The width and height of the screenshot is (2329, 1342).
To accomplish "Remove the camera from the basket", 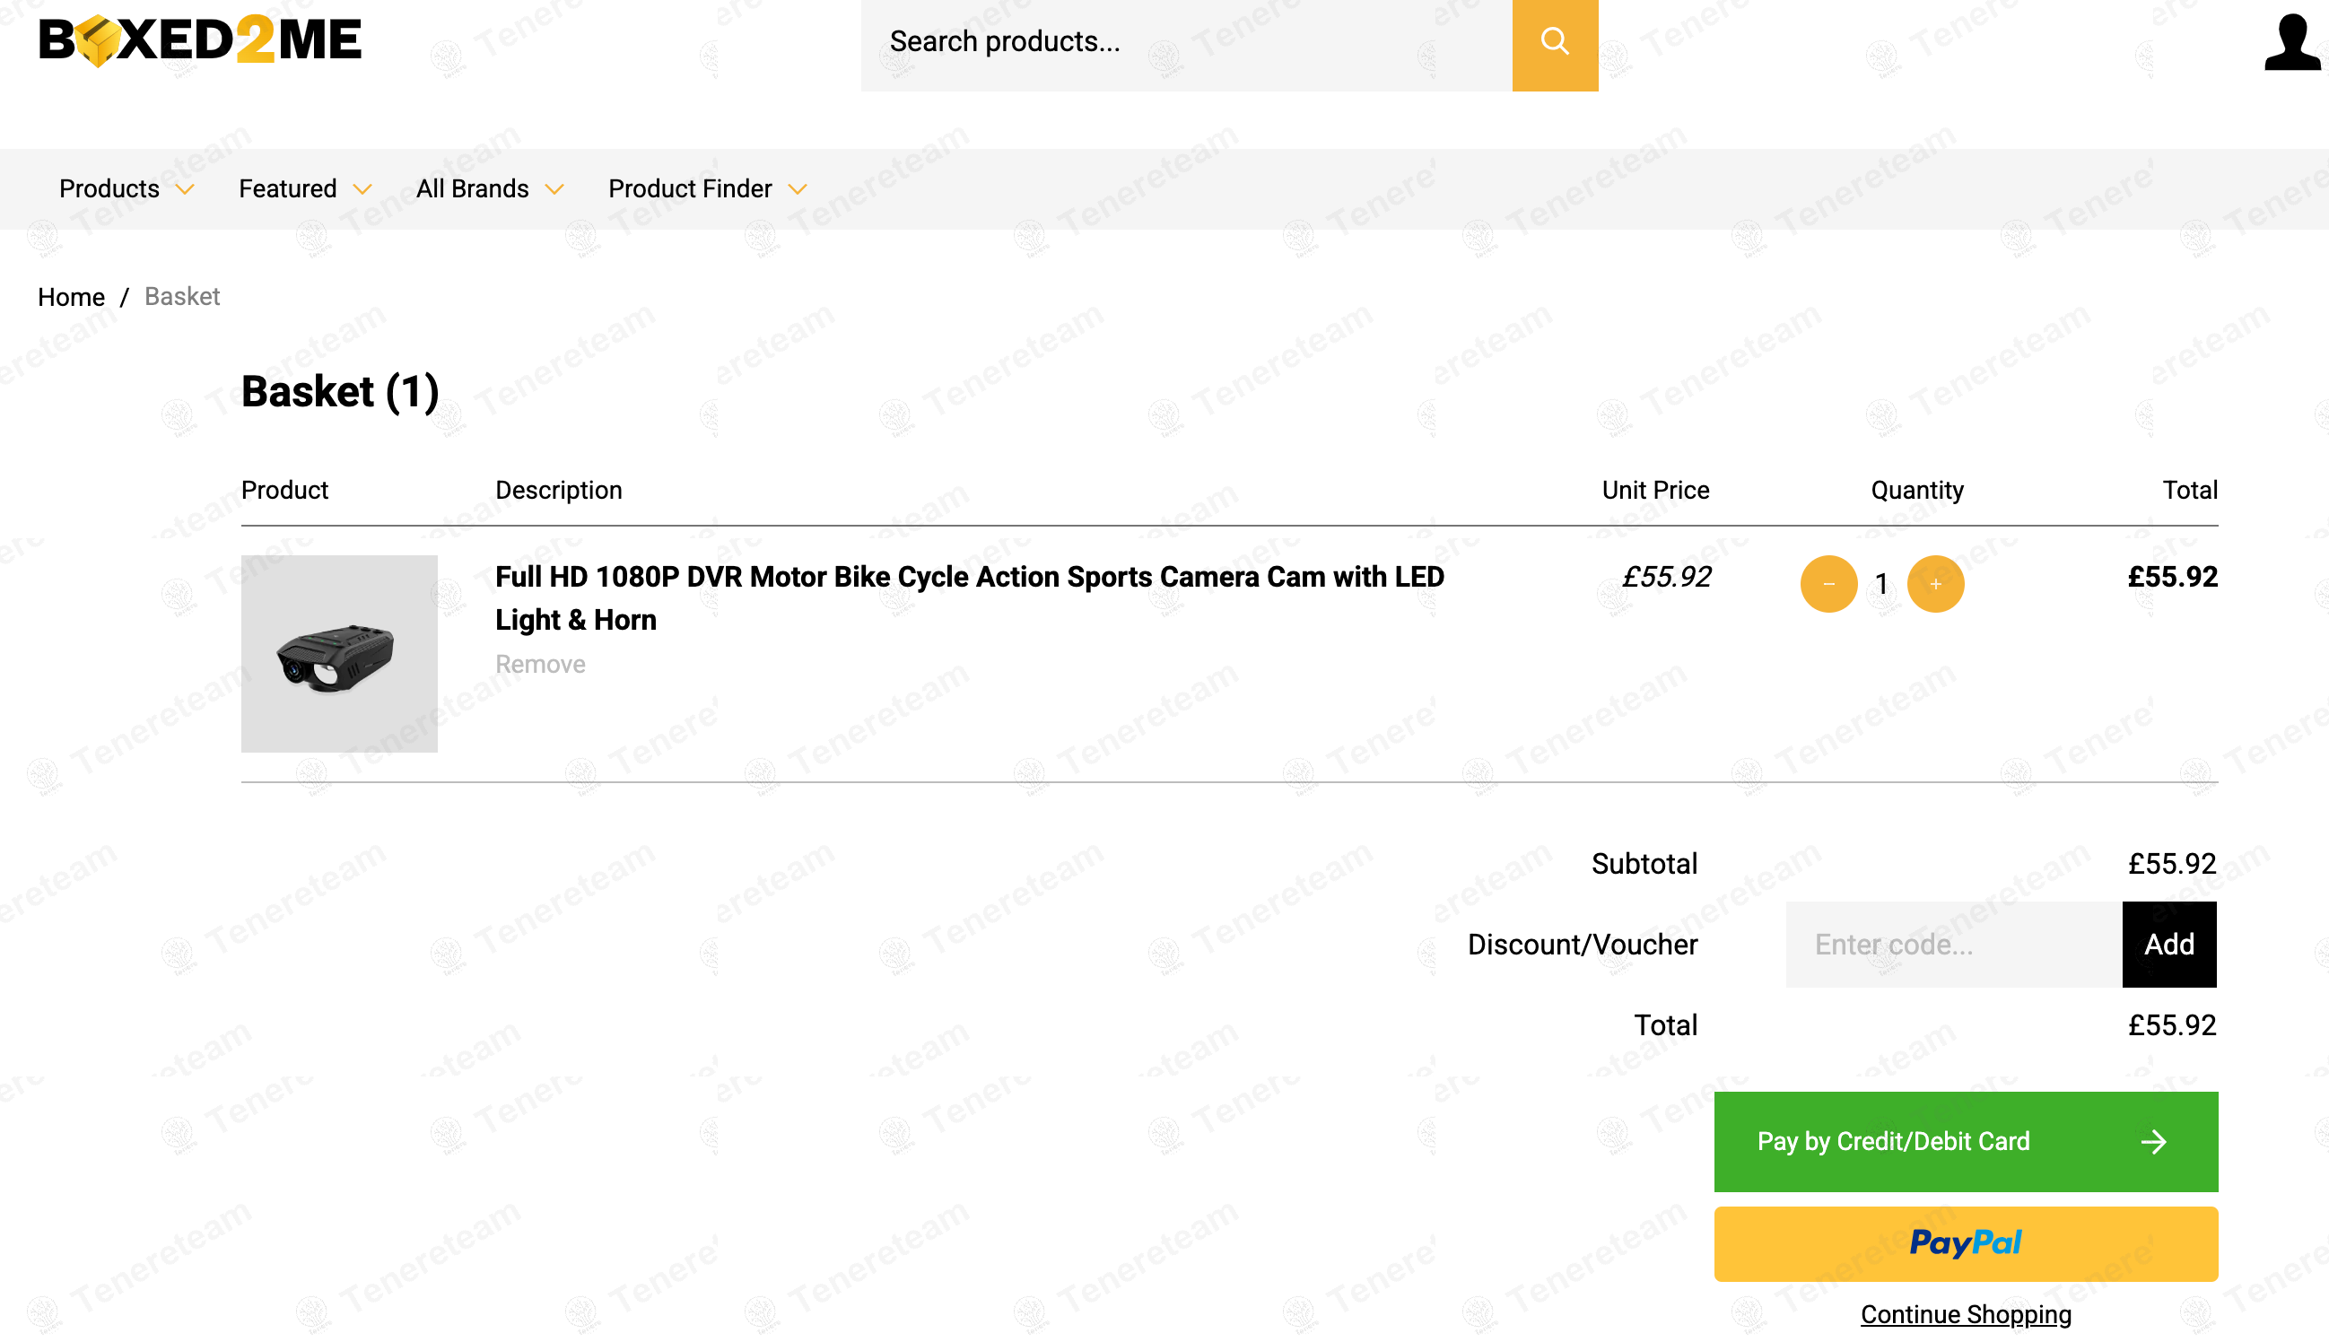I will (x=540, y=665).
